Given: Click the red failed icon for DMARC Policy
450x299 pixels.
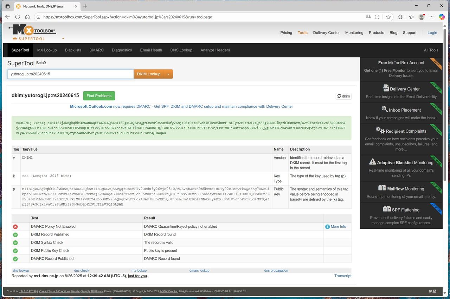Looking at the screenshot, I should (15, 227).
